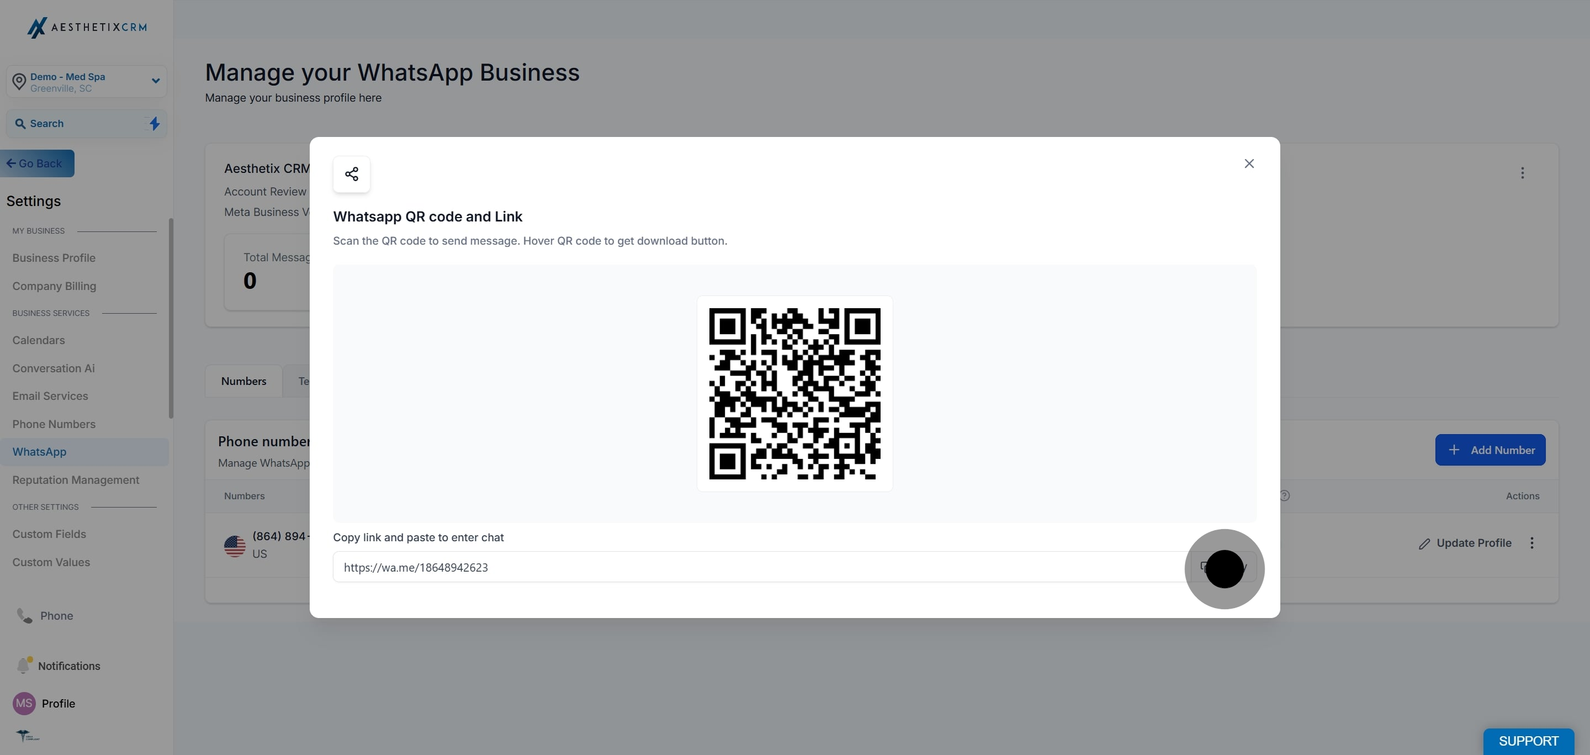Open Email Services settings
Screen dimensions: 1590x755
point(50,397)
